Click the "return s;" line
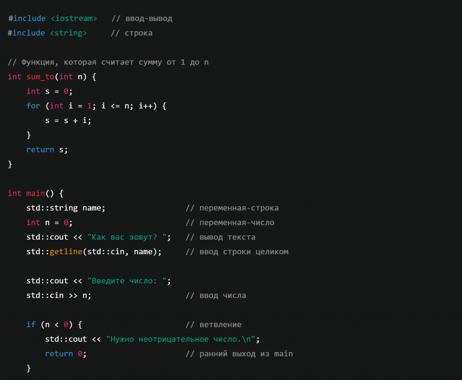Screen dimensions: 462x380 tap(47, 150)
